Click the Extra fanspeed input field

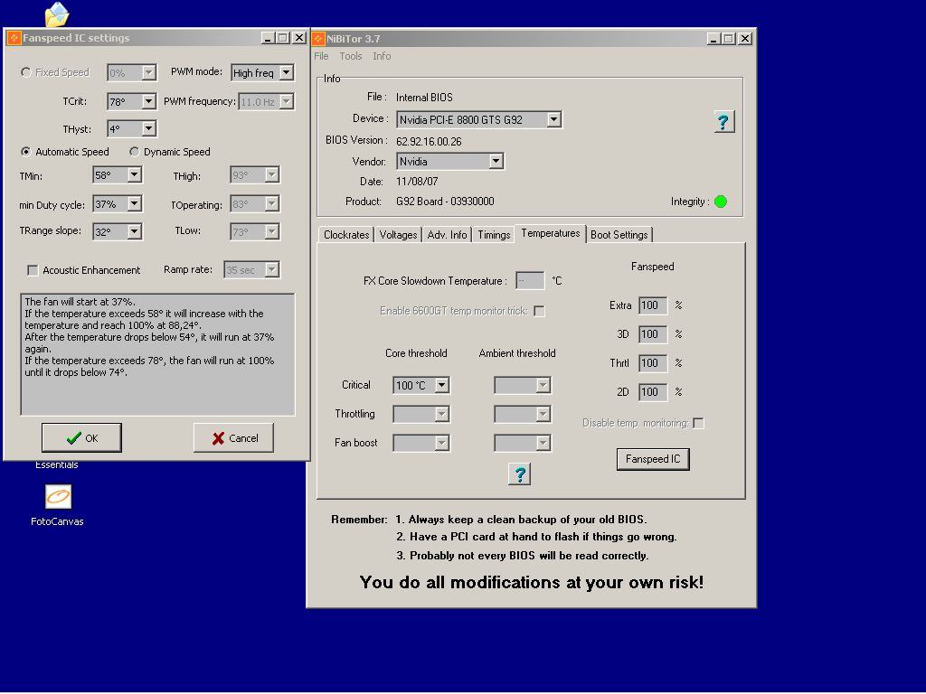click(x=653, y=305)
